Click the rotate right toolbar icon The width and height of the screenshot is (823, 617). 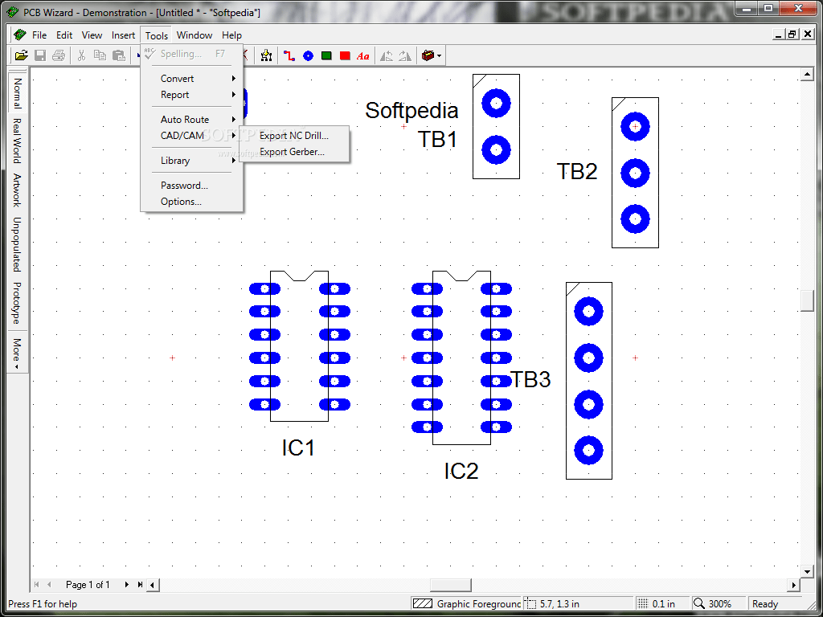click(405, 55)
